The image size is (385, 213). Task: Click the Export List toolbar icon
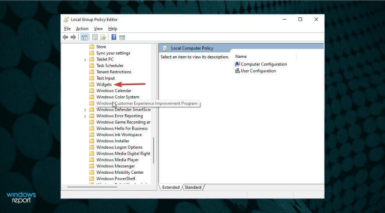coord(103,37)
